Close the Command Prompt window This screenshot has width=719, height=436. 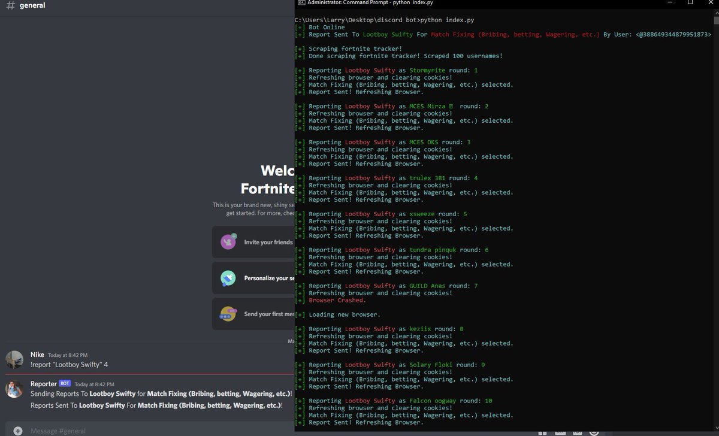click(709, 3)
